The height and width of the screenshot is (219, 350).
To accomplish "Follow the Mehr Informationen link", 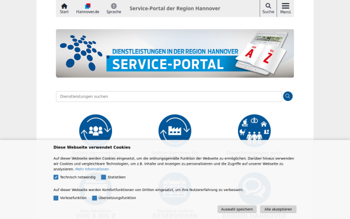I will 92,169.
